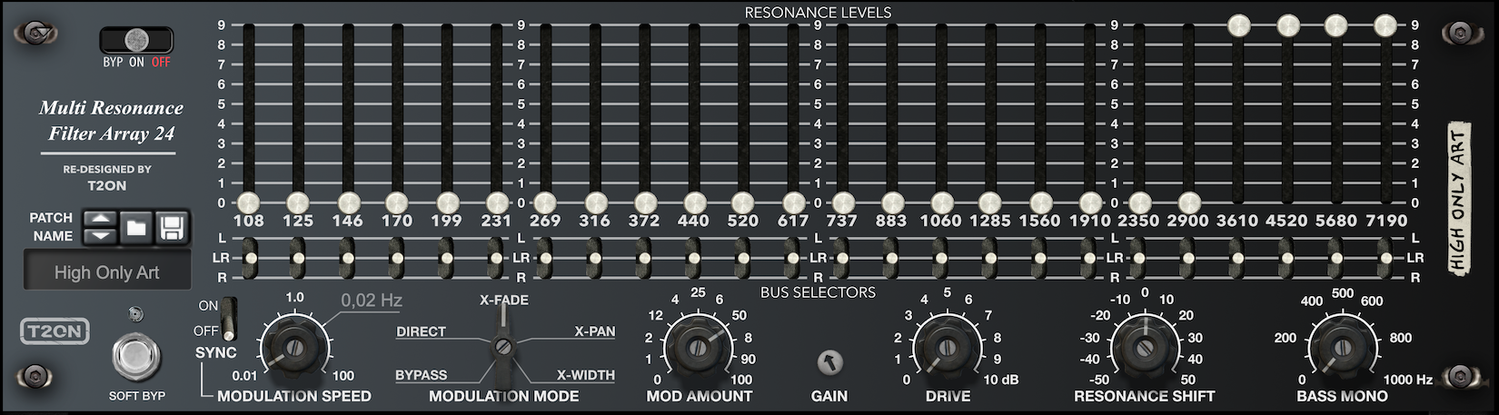Click the Mod Amount knob
1499x415 pixels.
tap(698, 348)
